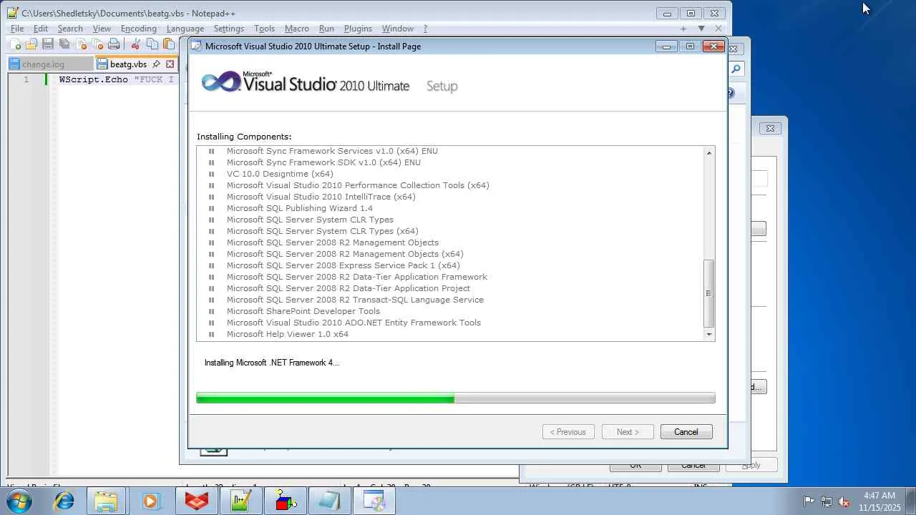Pin the beatg.vbs tab

tap(156, 64)
